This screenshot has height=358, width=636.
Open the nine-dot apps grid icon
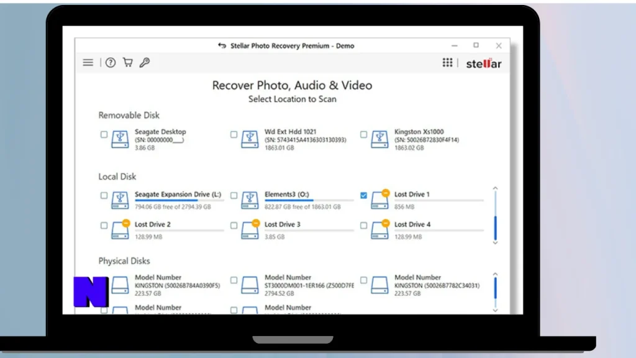tap(447, 63)
